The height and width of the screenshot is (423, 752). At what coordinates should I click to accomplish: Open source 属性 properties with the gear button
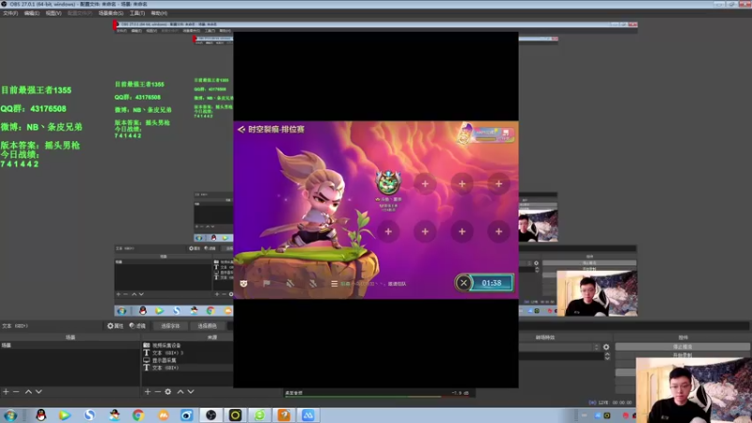[115, 325]
